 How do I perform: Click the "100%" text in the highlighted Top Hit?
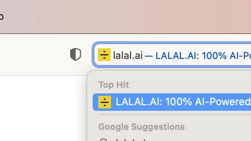click(x=178, y=102)
